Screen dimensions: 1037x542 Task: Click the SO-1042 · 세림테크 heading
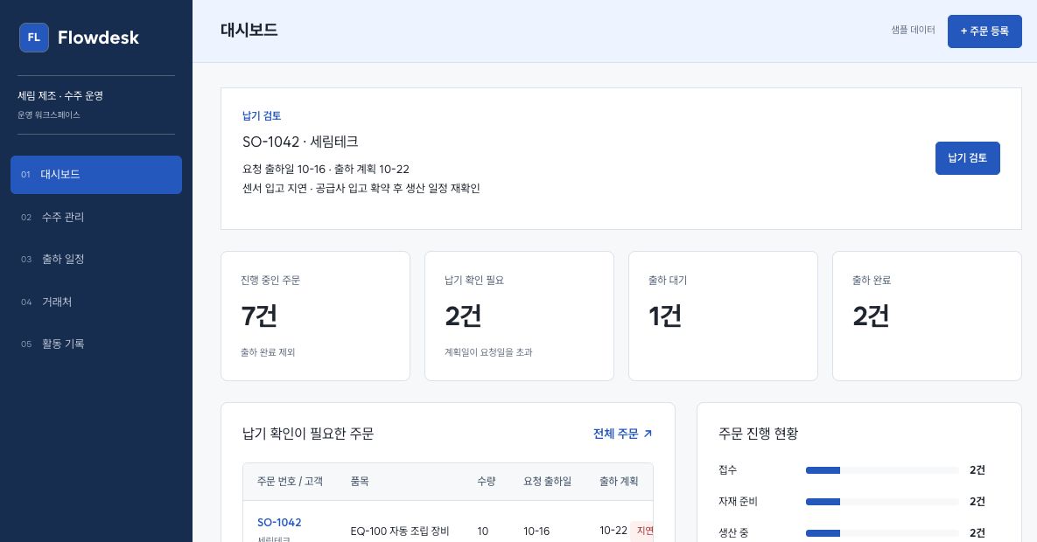(x=300, y=142)
